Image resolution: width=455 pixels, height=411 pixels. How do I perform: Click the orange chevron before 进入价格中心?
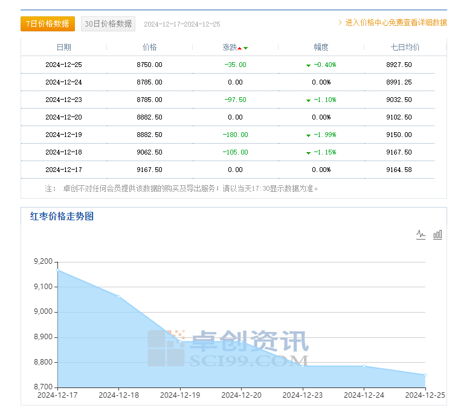coord(340,22)
